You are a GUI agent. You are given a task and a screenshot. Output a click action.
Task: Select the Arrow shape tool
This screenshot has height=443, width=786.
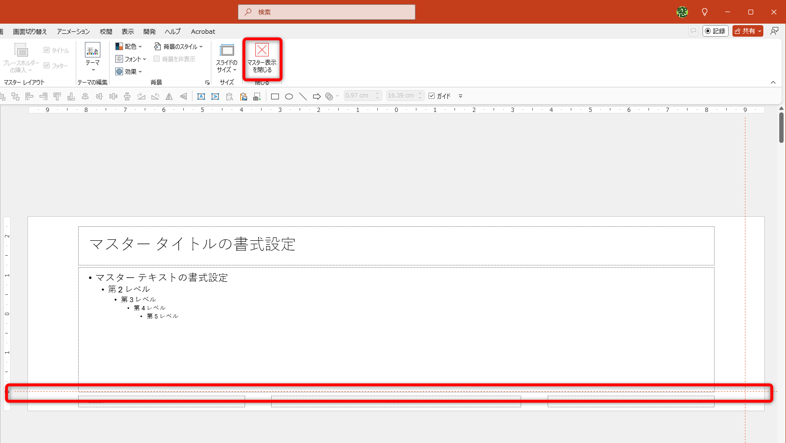click(x=317, y=97)
